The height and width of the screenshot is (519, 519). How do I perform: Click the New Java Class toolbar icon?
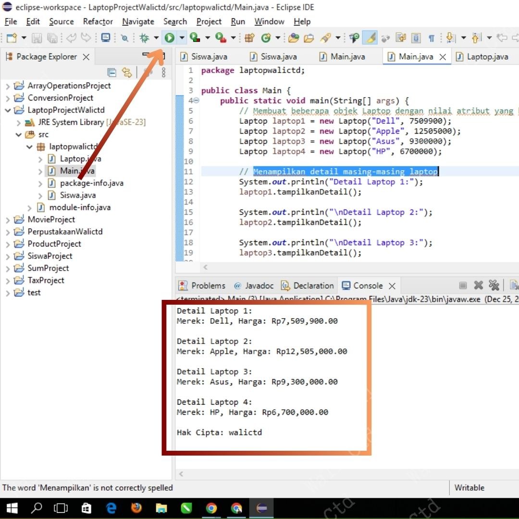(266, 38)
